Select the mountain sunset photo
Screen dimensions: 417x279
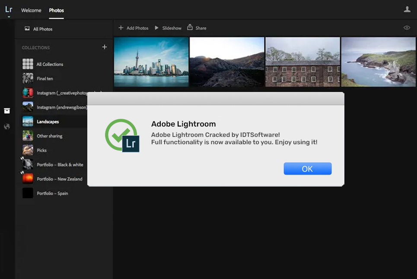tap(227, 62)
